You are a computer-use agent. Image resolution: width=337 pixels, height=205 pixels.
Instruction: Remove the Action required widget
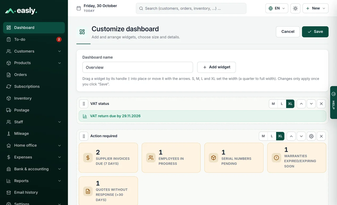coord(321,136)
